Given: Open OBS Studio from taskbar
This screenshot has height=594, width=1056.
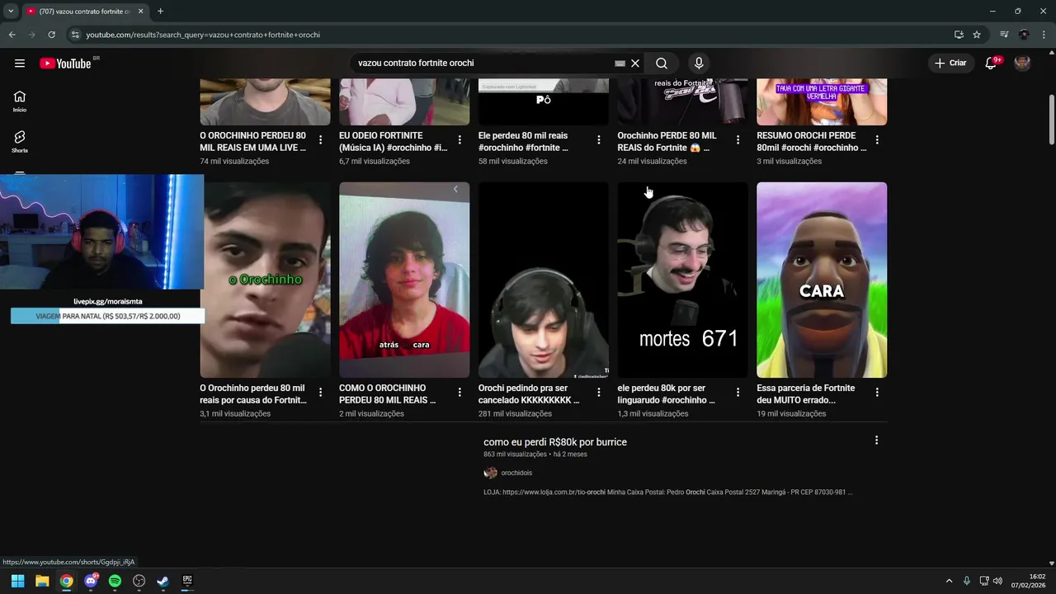Looking at the screenshot, I should [139, 581].
